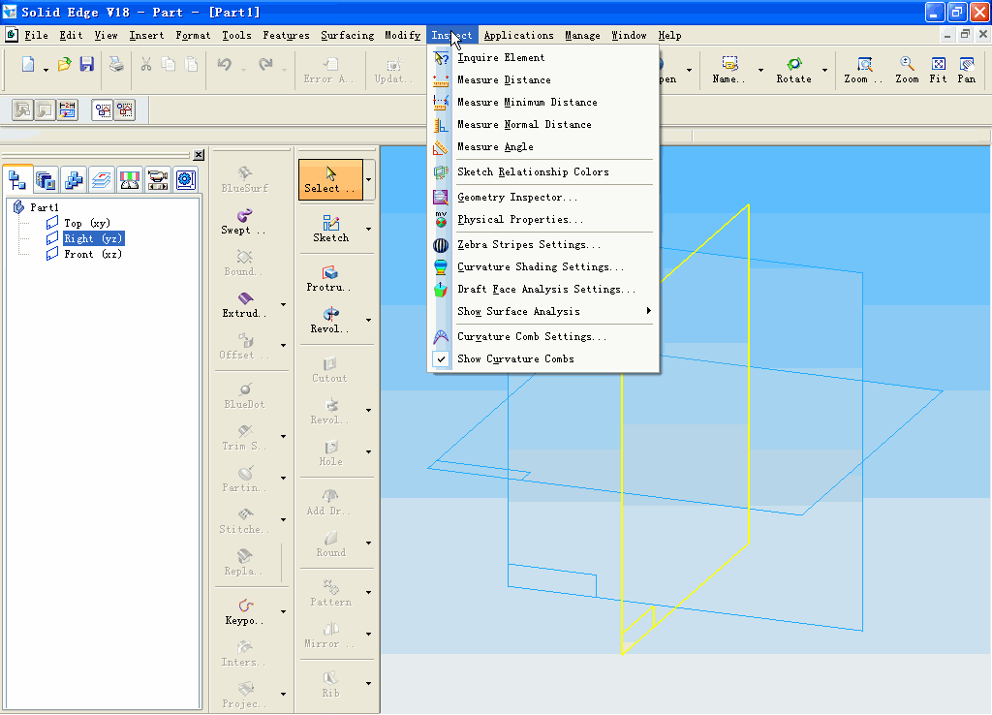Image resolution: width=992 pixels, height=715 pixels.
Task: Click the Zebra Stripes striped sphere icon
Action: (x=441, y=245)
